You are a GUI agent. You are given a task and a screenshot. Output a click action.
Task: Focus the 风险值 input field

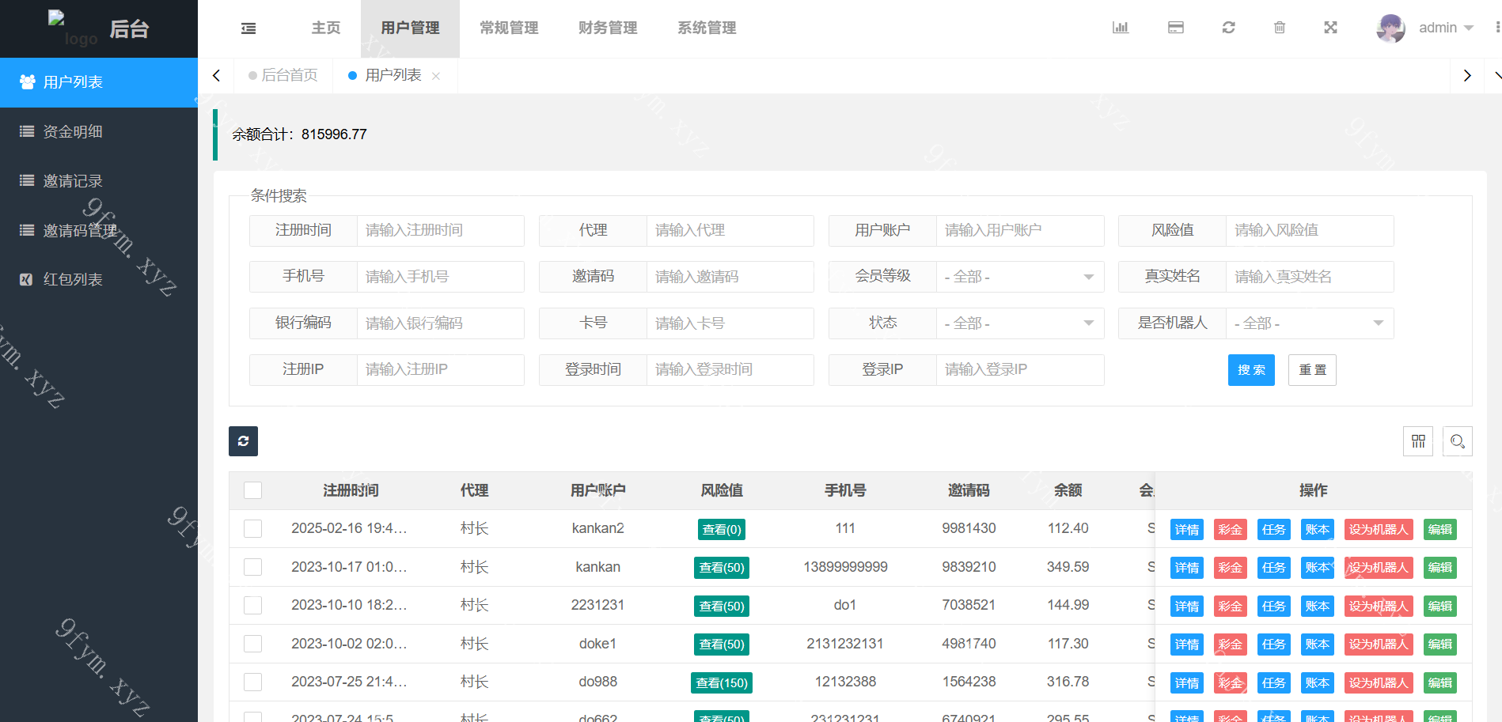pos(1310,231)
